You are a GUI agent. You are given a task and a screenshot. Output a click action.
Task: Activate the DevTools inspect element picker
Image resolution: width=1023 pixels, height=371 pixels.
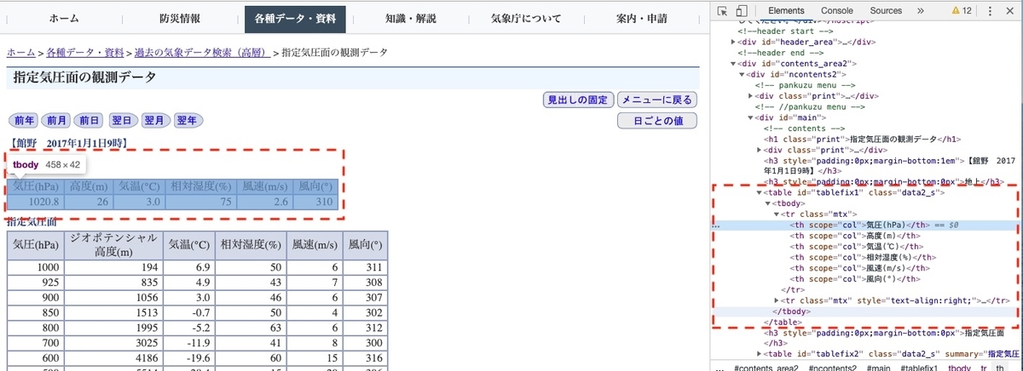pyautogui.click(x=723, y=11)
